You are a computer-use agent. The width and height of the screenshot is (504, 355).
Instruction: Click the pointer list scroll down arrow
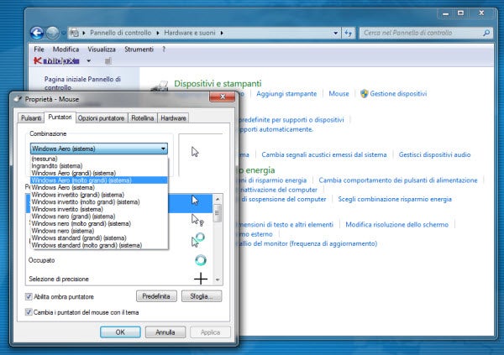218,279
